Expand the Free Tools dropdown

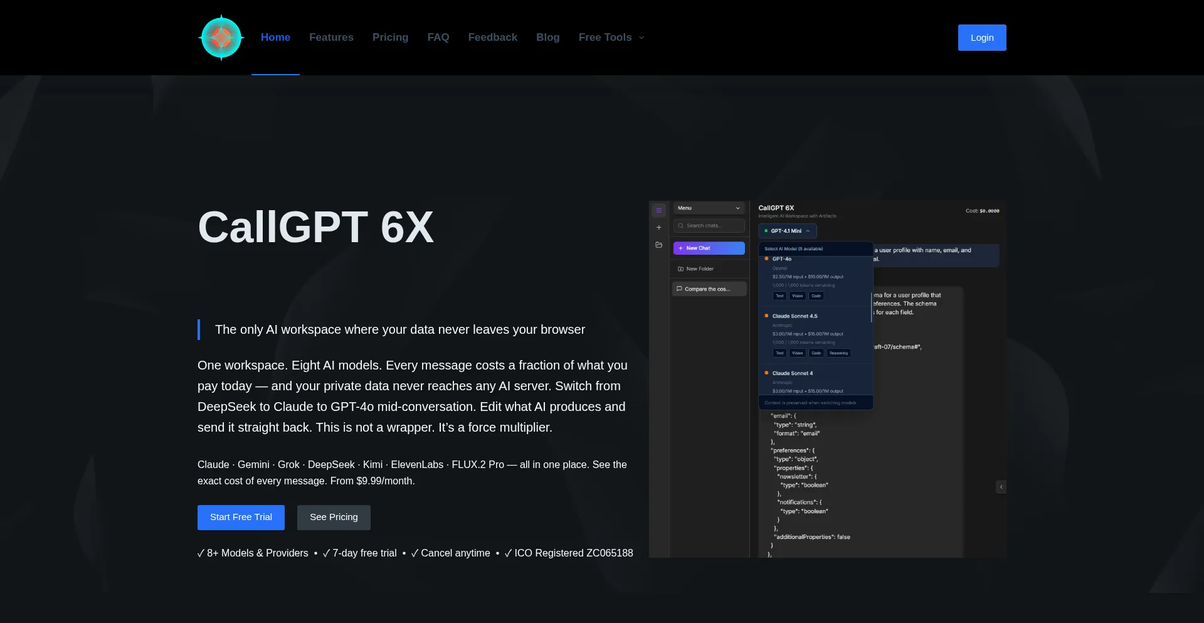(x=611, y=38)
